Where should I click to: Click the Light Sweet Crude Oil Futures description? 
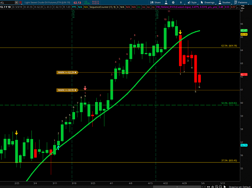[x=47, y=2]
